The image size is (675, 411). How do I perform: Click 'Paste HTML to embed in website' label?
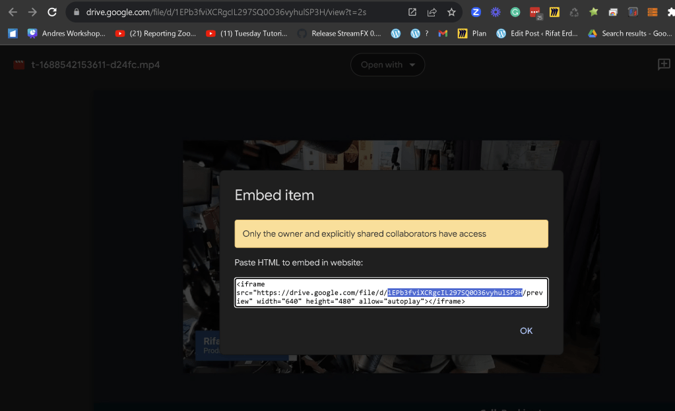pyautogui.click(x=299, y=263)
